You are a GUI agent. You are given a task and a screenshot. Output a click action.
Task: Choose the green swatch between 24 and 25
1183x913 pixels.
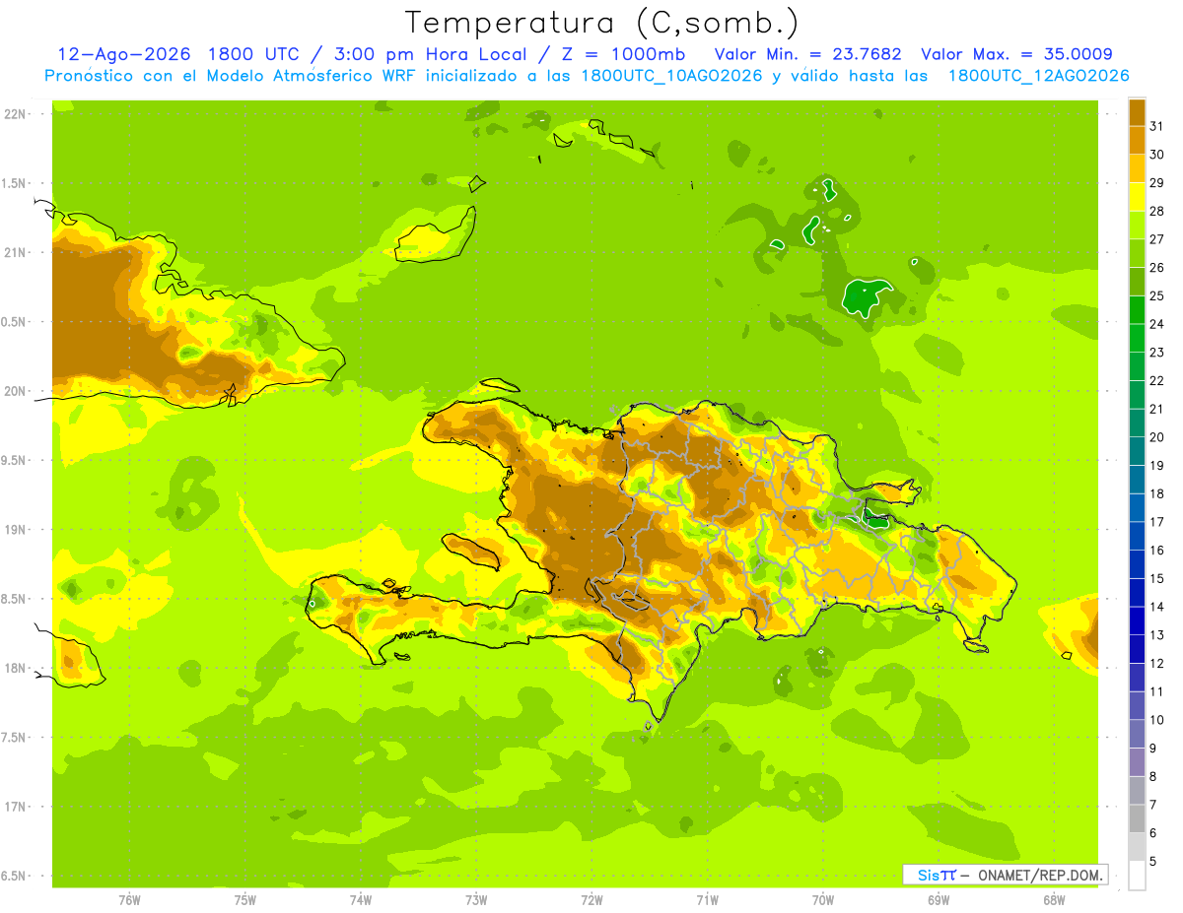1137,309
